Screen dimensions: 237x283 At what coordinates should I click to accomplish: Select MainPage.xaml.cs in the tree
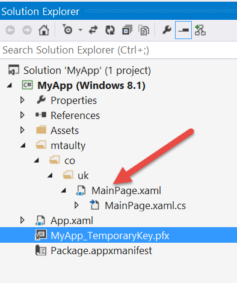(146, 205)
